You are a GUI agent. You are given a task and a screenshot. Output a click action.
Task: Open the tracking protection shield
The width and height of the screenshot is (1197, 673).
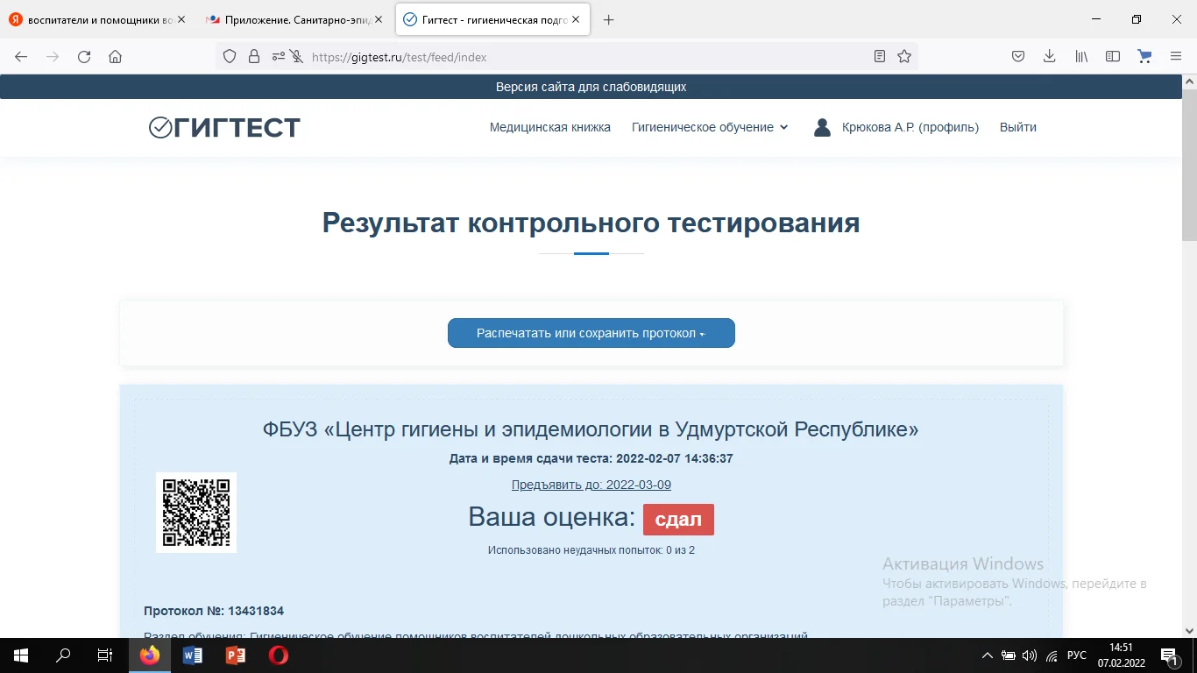[229, 56]
